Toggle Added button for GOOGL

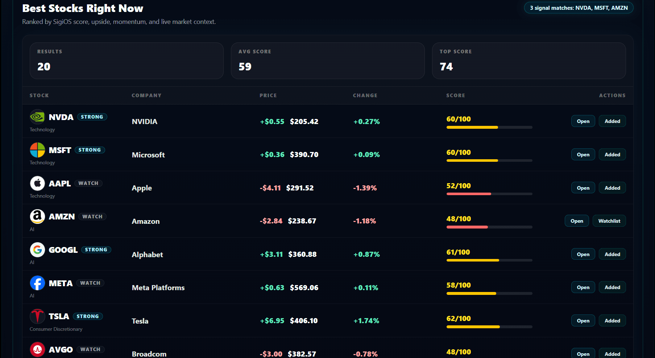[612, 254]
